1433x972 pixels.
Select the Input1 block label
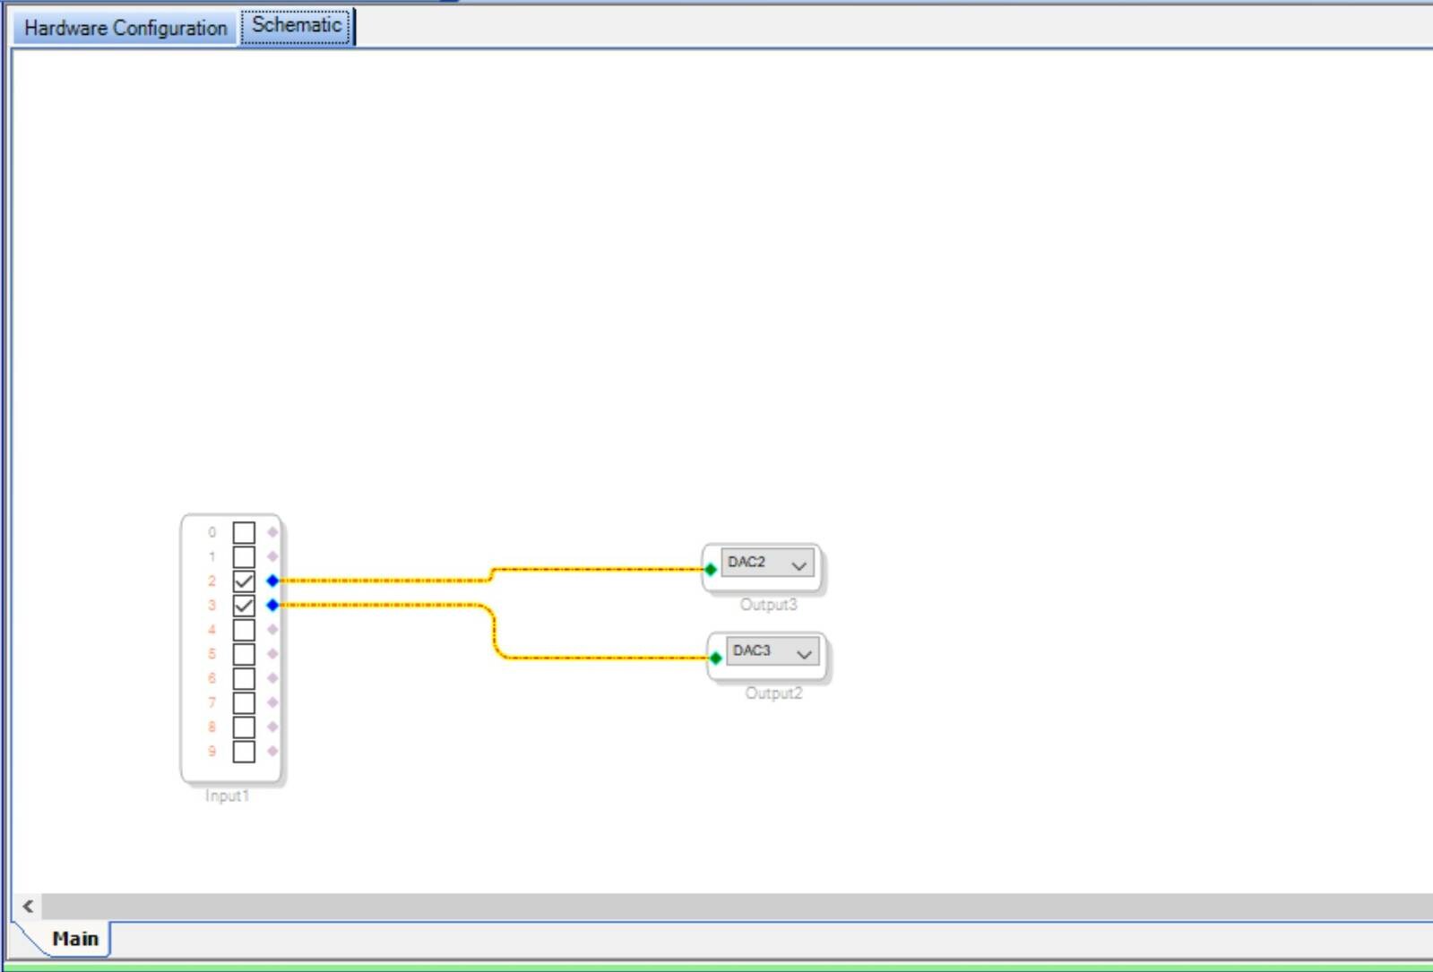click(228, 796)
